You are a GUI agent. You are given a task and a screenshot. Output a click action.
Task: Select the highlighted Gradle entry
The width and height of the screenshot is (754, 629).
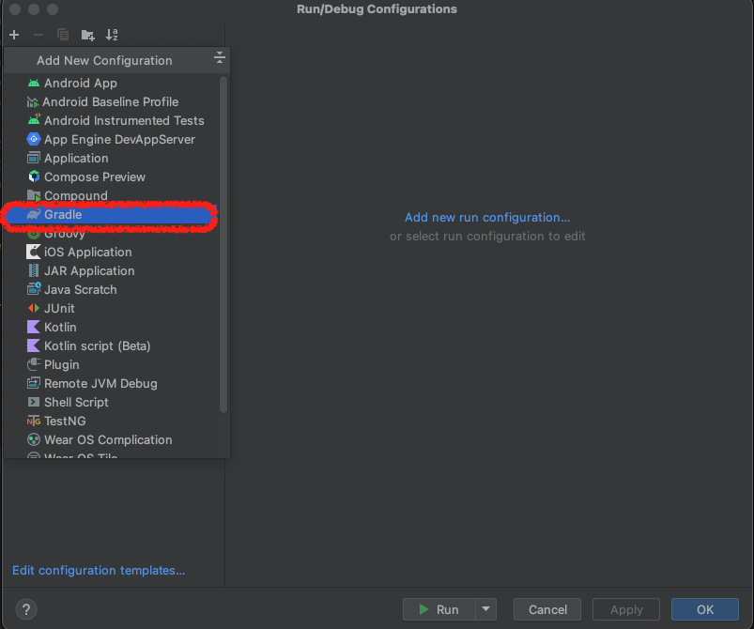pos(112,214)
